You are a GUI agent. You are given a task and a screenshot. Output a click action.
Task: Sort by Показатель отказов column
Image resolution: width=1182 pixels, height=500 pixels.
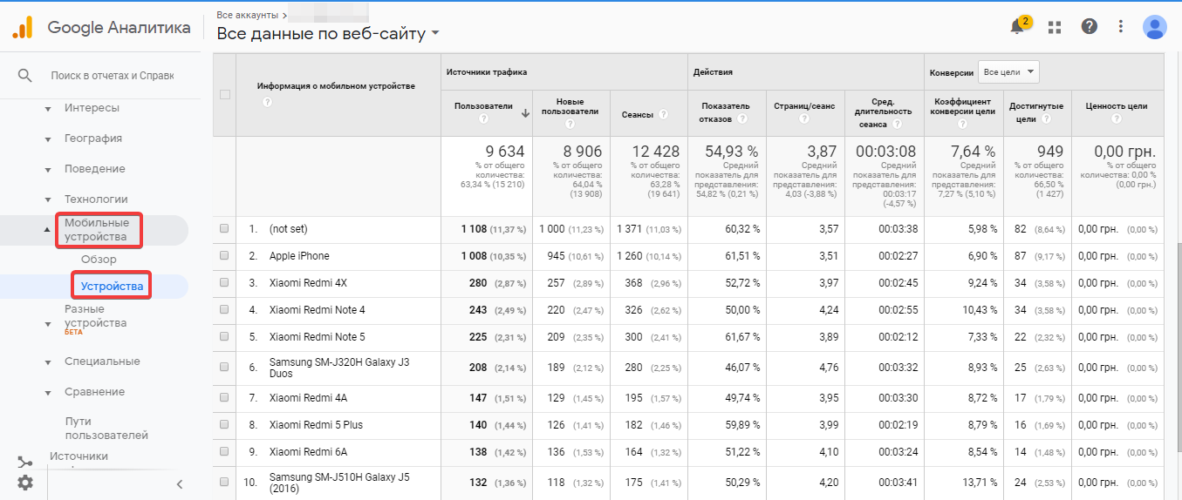pyautogui.click(x=724, y=112)
